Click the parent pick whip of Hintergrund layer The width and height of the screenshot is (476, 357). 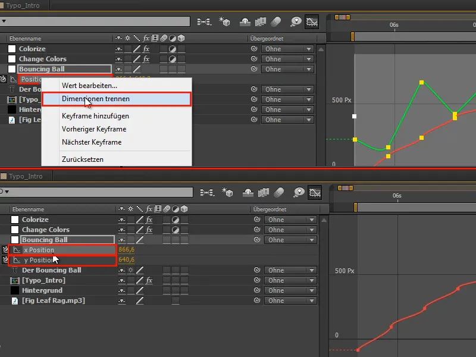click(257, 290)
